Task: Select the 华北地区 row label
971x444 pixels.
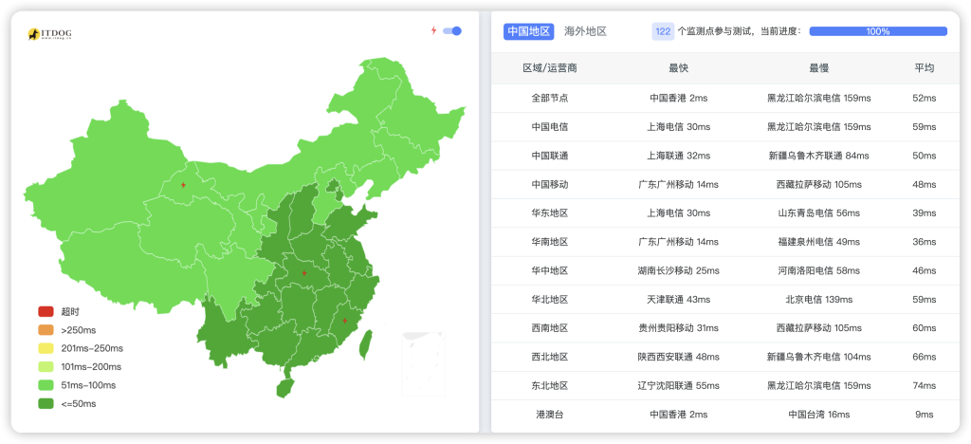Action: (550, 299)
